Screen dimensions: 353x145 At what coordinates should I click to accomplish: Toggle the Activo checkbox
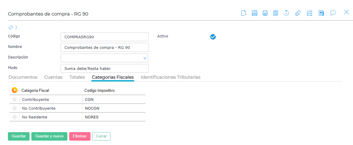pos(213,37)
